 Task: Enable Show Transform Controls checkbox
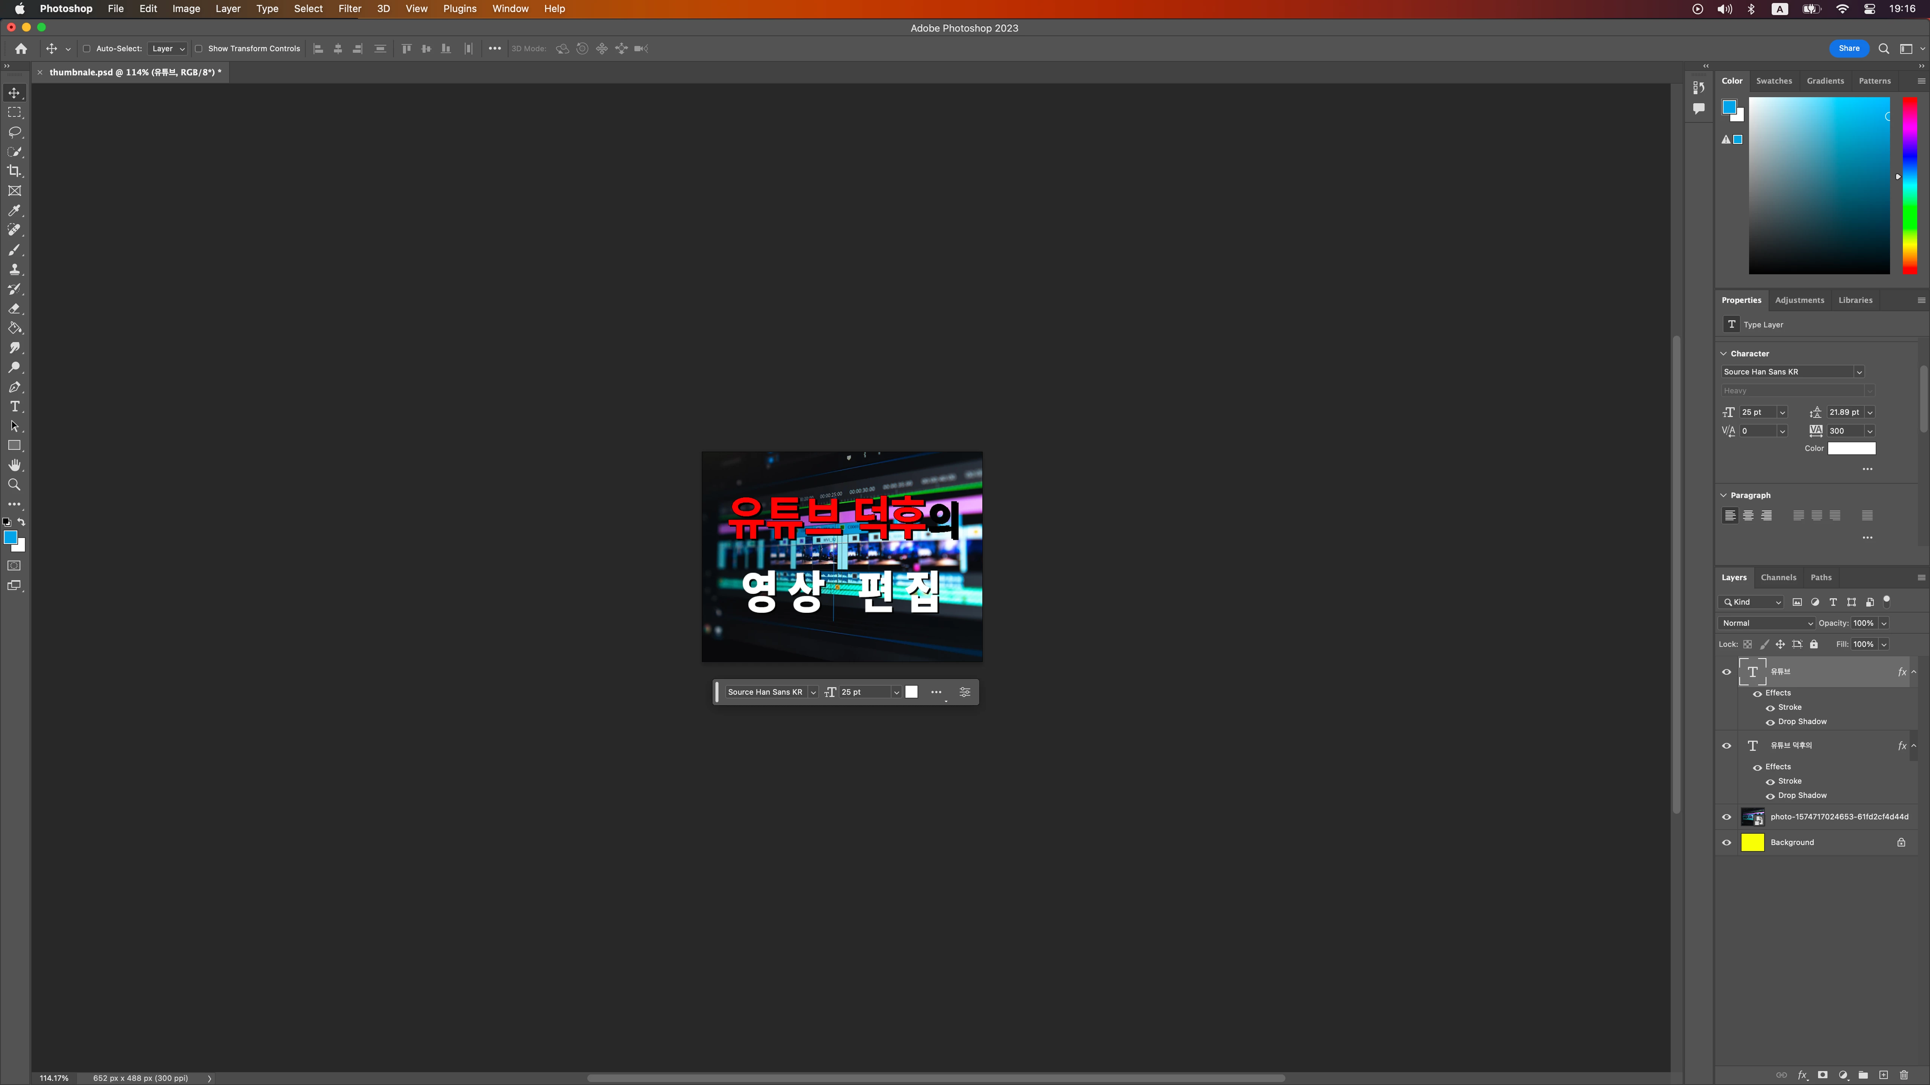pyautogui.click(x=199, y=49)
